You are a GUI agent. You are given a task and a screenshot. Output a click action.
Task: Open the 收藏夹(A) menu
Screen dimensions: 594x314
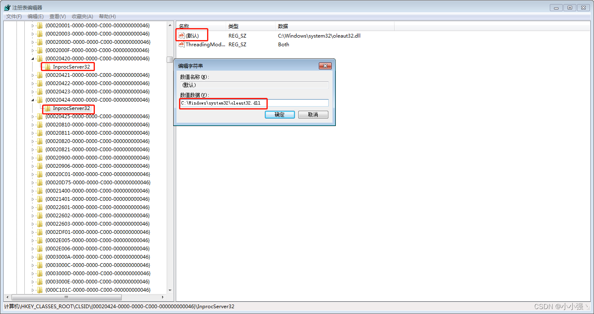(82, 16)
